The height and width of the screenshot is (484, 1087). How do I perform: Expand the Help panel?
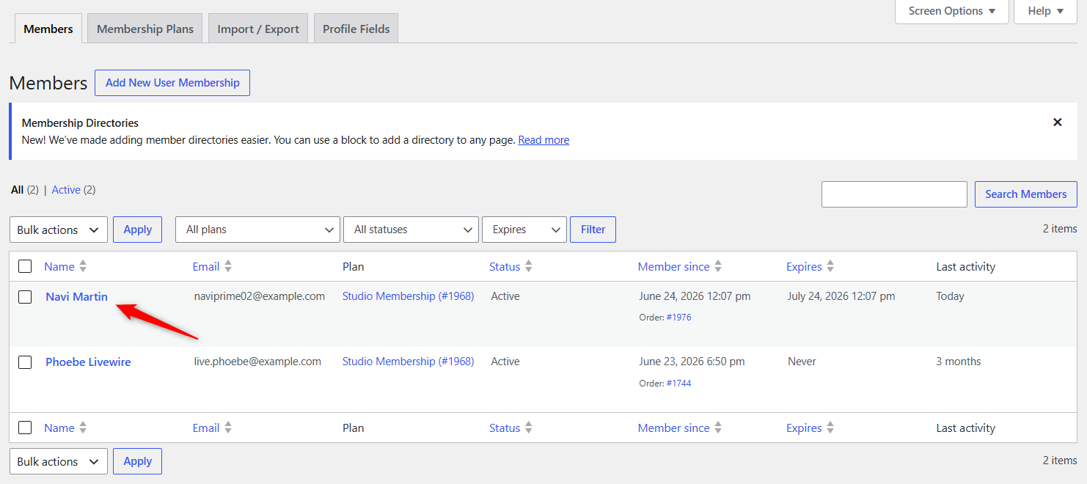coord(1045,11)
